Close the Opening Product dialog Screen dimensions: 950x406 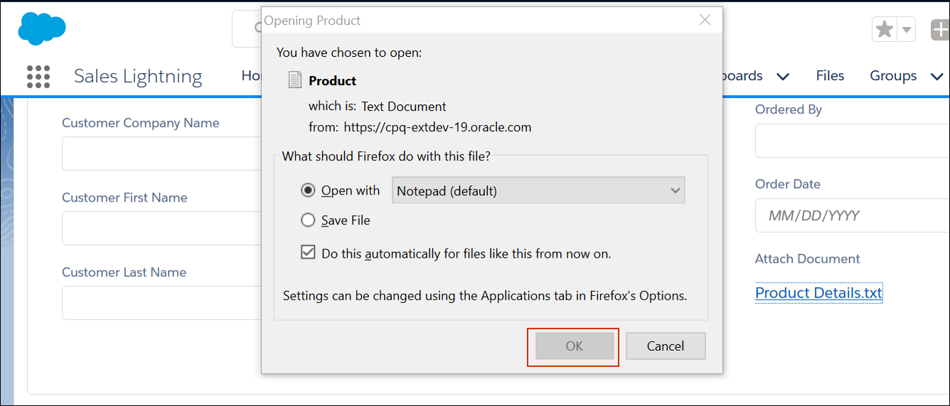click(705, 21)
